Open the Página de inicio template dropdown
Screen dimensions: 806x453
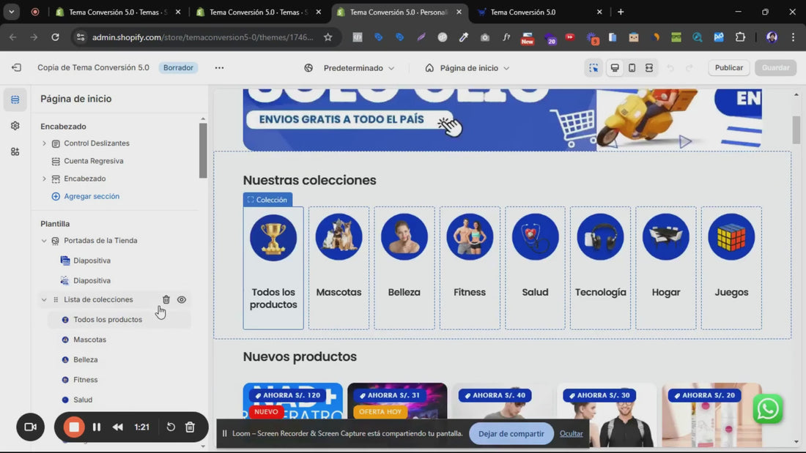[x=467, y=68]
